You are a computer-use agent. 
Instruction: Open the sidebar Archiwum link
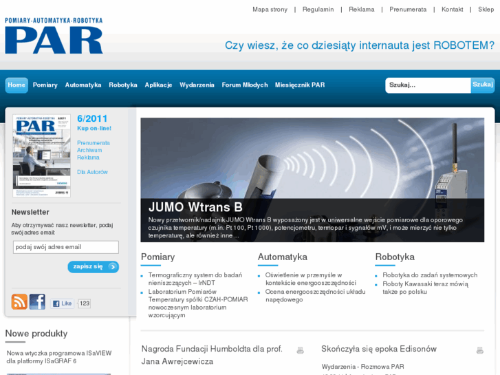click(89, 150)
